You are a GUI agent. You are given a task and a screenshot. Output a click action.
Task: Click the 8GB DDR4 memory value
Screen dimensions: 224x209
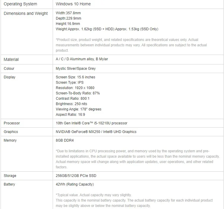65,140
